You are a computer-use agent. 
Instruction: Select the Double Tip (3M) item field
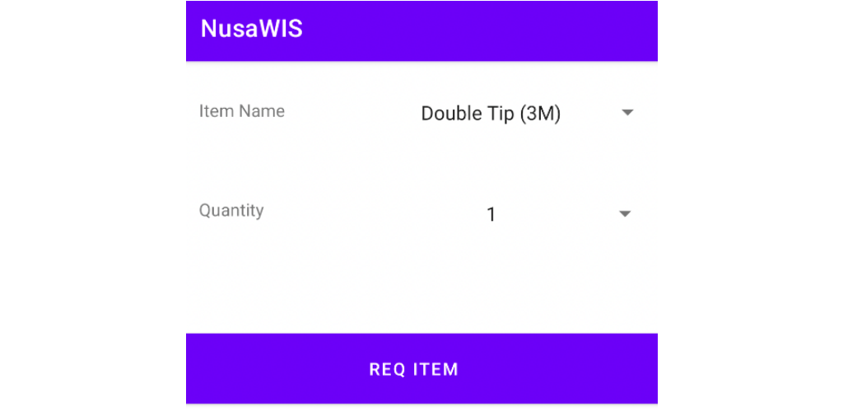(x=491, y=114)
